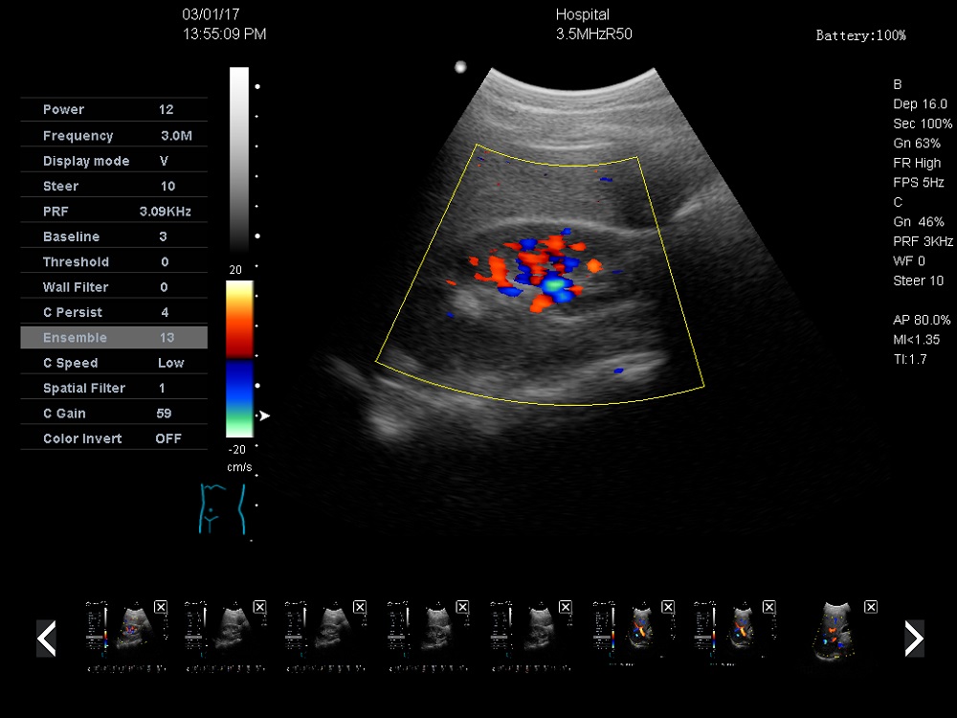The width and height of the screenshot is (957, 718).
Task: Close the third thumbnail with its X icon
Action: pyautogui.click(x=360, y=607)
